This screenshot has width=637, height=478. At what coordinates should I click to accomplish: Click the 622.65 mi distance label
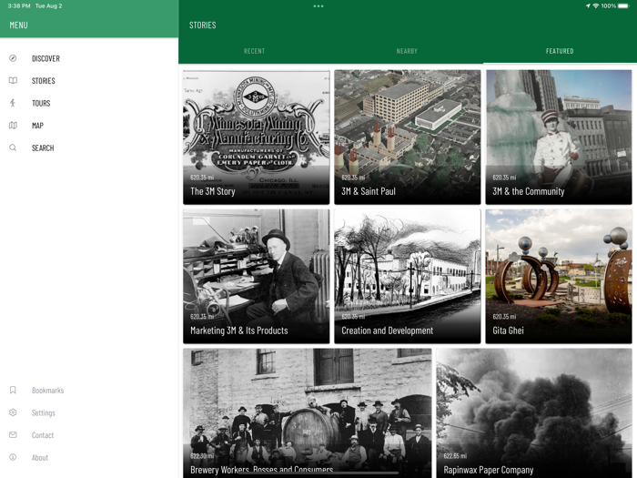pyautogui.click(x=455, y=455)
